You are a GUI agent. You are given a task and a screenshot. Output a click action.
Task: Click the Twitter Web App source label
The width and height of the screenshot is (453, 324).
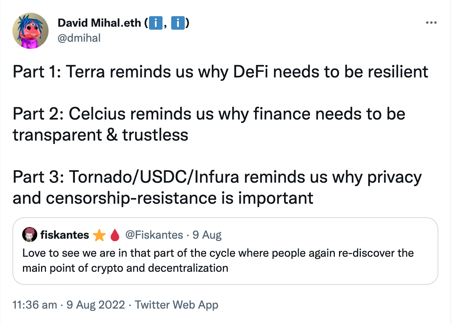[176, 305]
